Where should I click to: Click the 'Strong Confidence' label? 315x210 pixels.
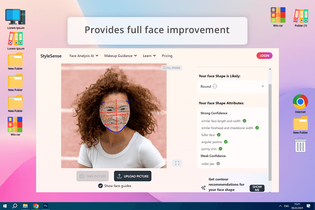[214, 113]
